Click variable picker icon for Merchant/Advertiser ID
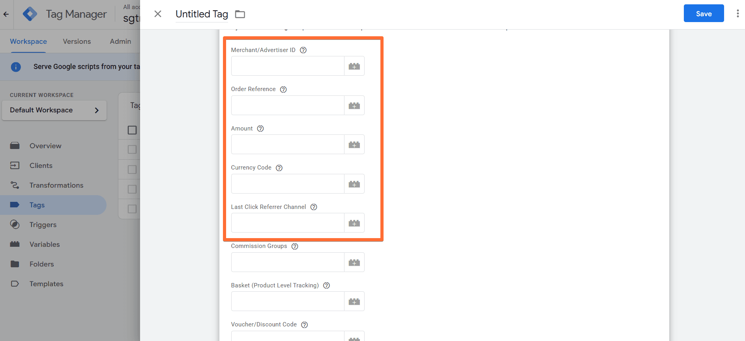The width and height of the screenshot is (745, 341). tap(354, 66)
